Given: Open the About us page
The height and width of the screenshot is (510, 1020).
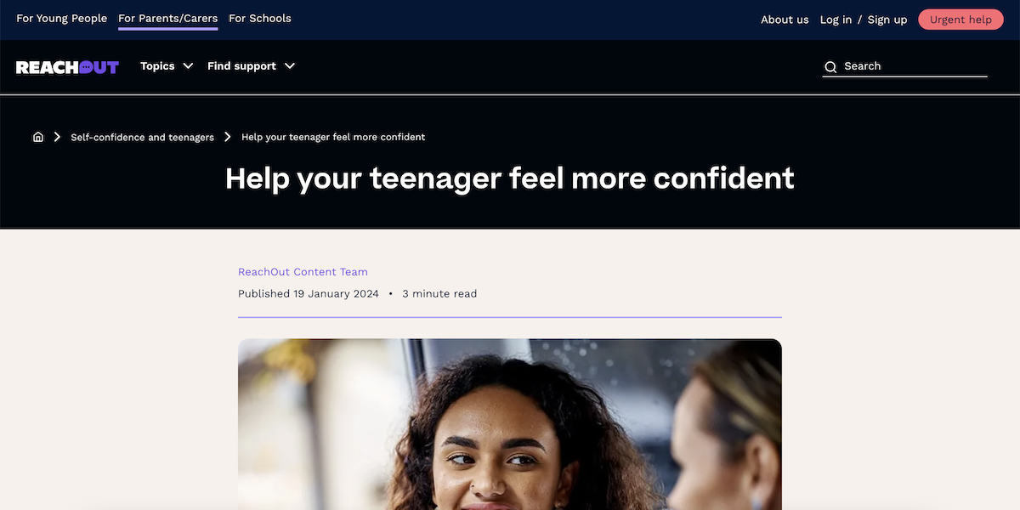Looking at the screenshot, I should click(785, 20).
